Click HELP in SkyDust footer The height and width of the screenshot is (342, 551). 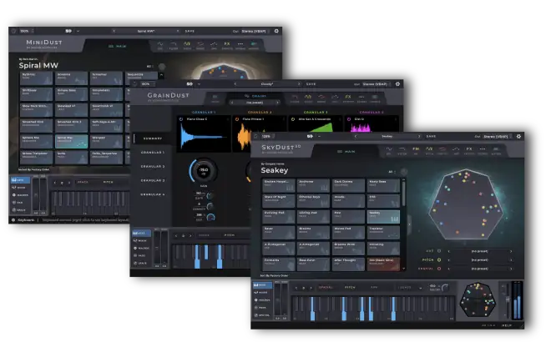pos(507,325)
